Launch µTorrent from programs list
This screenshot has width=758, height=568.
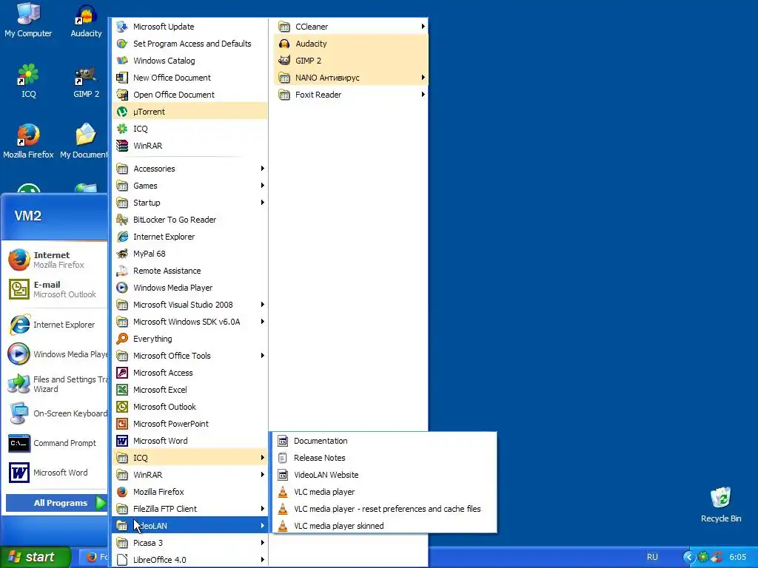(x=189, y=112)
